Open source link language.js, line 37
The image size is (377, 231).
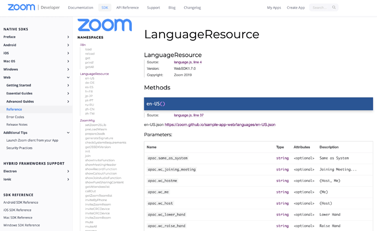[188, 115]
